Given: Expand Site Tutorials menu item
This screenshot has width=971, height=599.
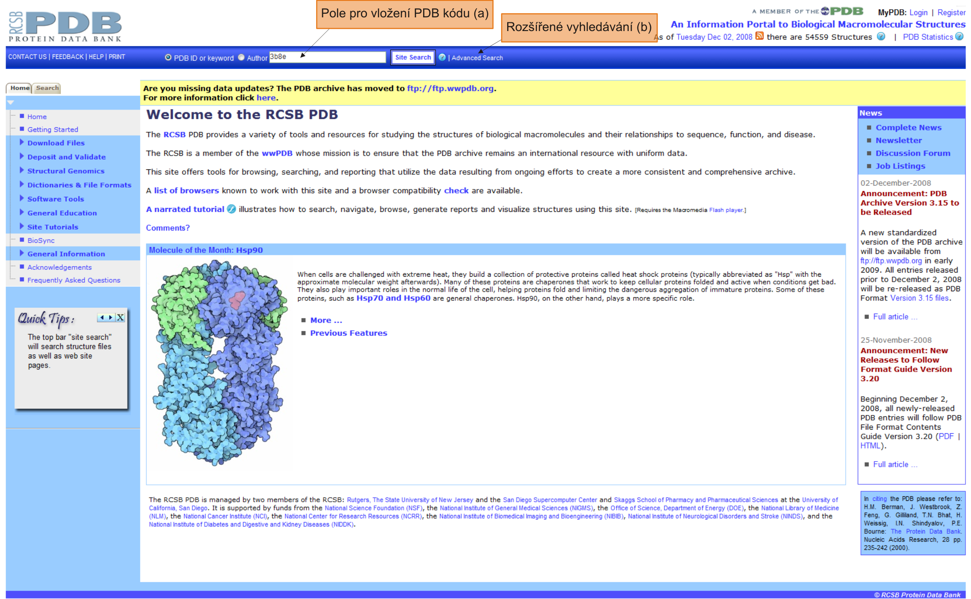Looking at the screenshot, I should point(53,227).
